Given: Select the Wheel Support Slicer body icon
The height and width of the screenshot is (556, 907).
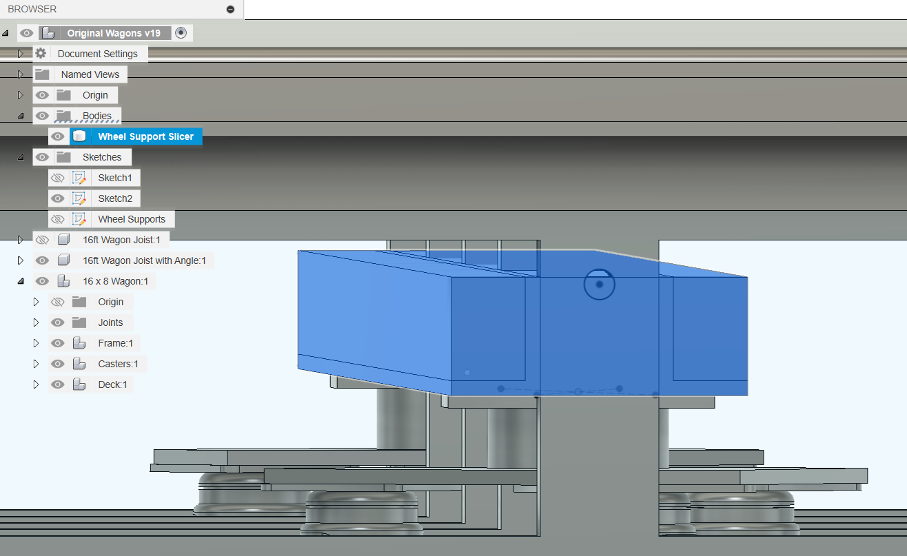Looking at the screenshot, I should point(79,136).
